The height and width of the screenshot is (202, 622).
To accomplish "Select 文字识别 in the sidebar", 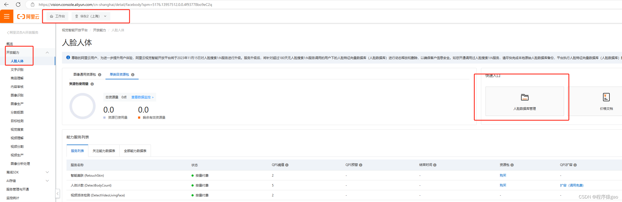I will [17, 70].
